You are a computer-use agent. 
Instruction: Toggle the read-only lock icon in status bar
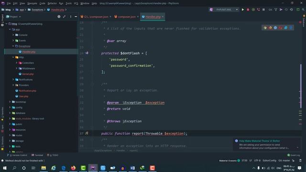click(x=293, y=161)
